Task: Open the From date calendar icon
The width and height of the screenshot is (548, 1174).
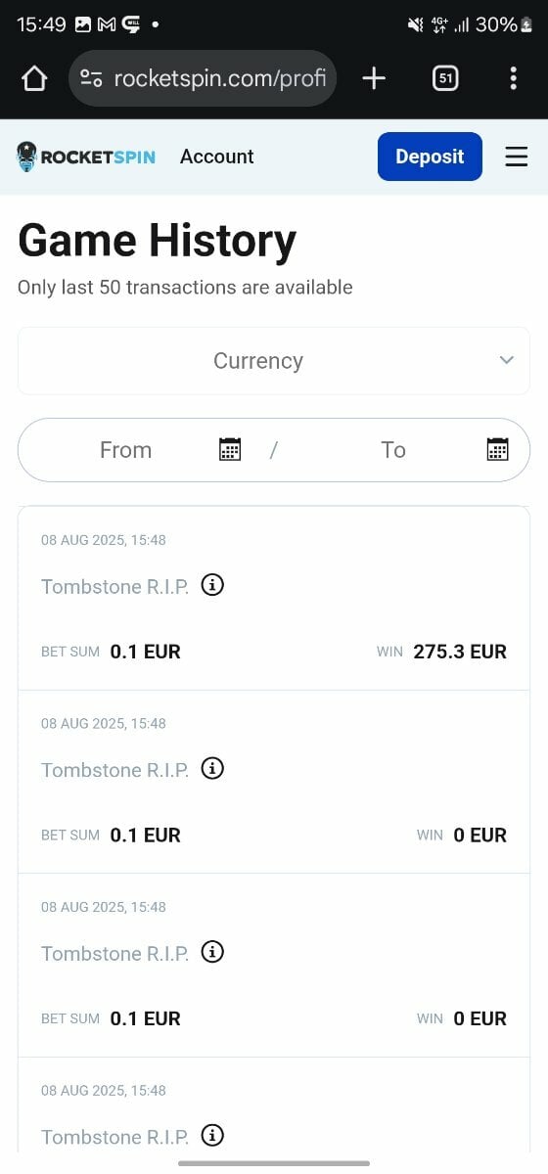Action: click(230, 449)
